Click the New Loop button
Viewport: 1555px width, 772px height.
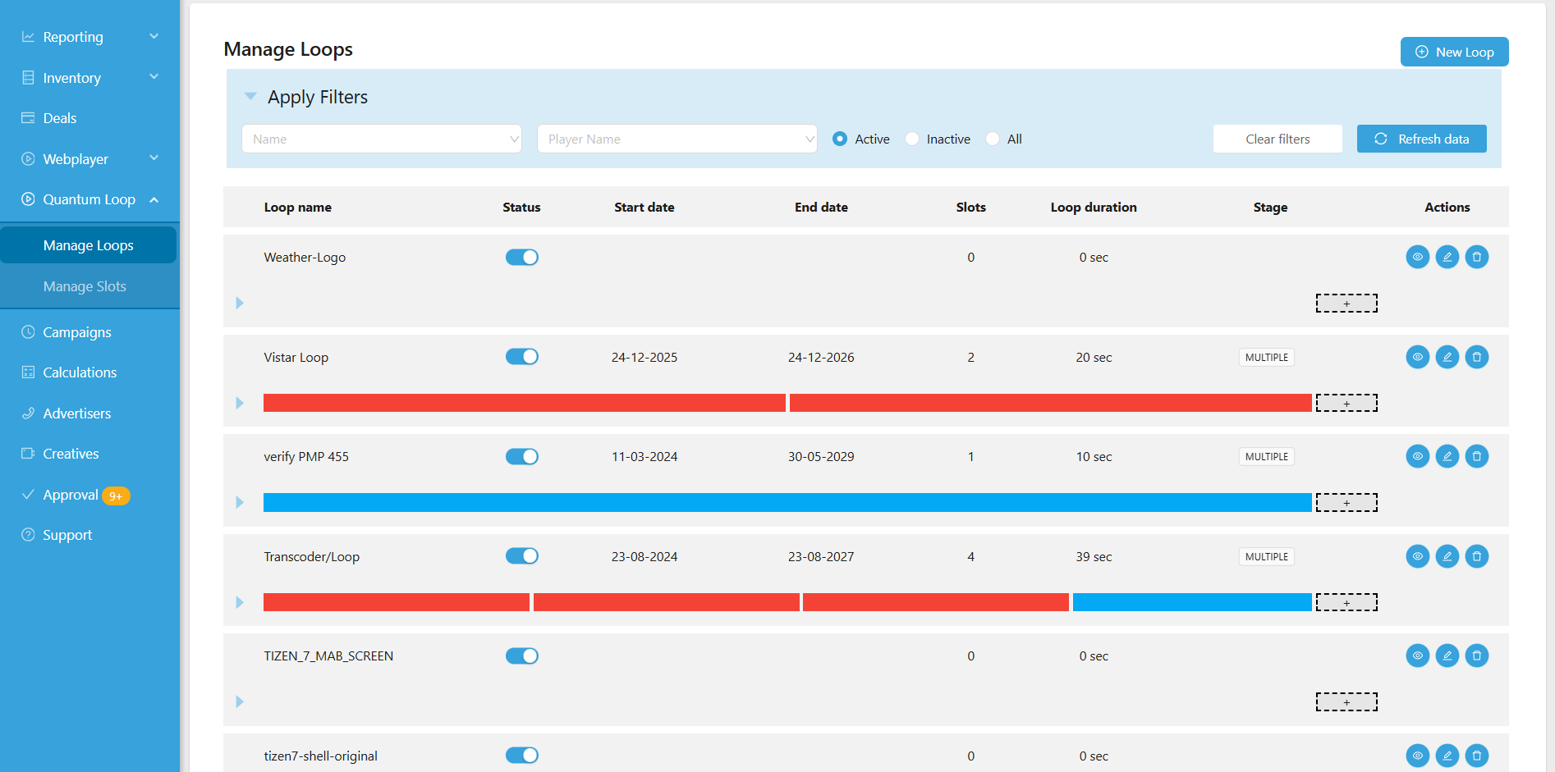1454,52
